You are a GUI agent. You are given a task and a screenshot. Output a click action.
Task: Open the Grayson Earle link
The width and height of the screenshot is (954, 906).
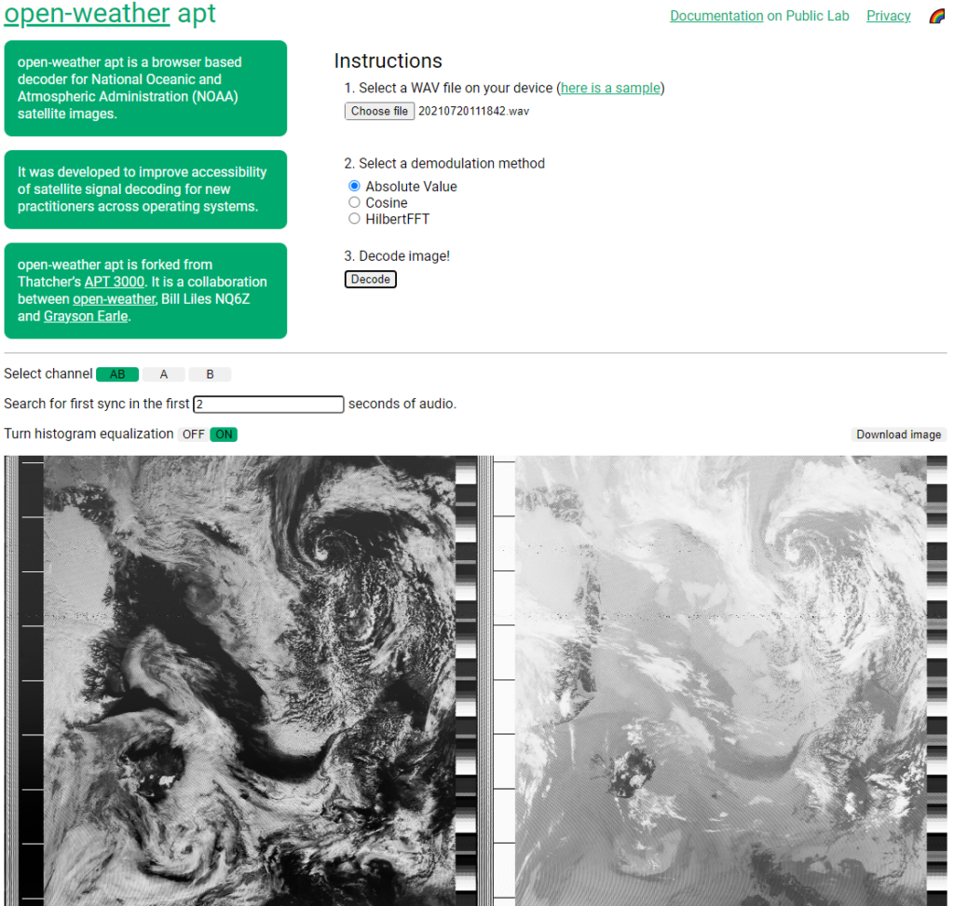pos(86,316)
